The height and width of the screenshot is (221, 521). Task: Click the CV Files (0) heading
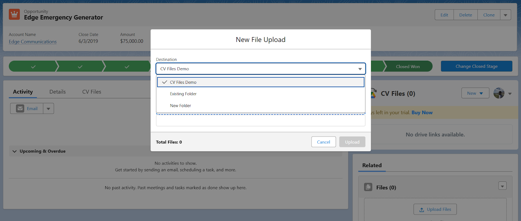click(398, 93)
